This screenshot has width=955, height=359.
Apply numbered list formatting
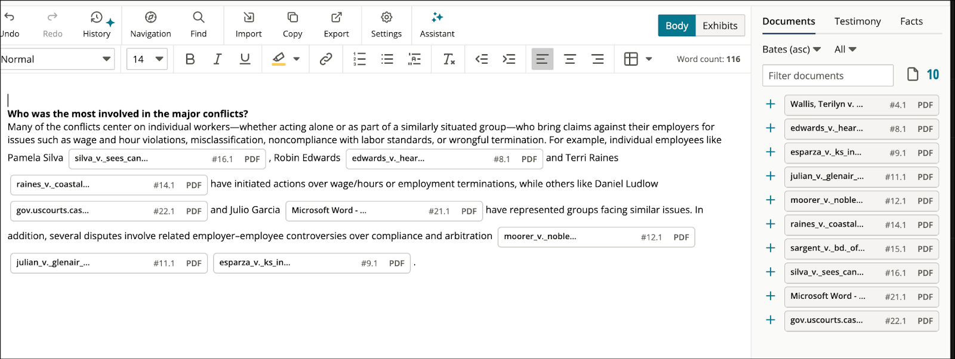point(359,59)
